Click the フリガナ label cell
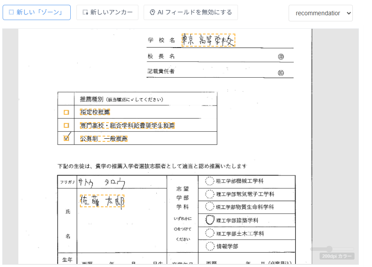 67,182
